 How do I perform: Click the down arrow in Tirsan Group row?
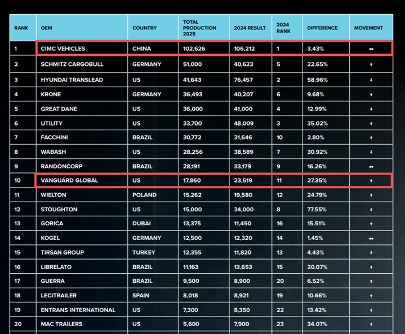(371, 253)
